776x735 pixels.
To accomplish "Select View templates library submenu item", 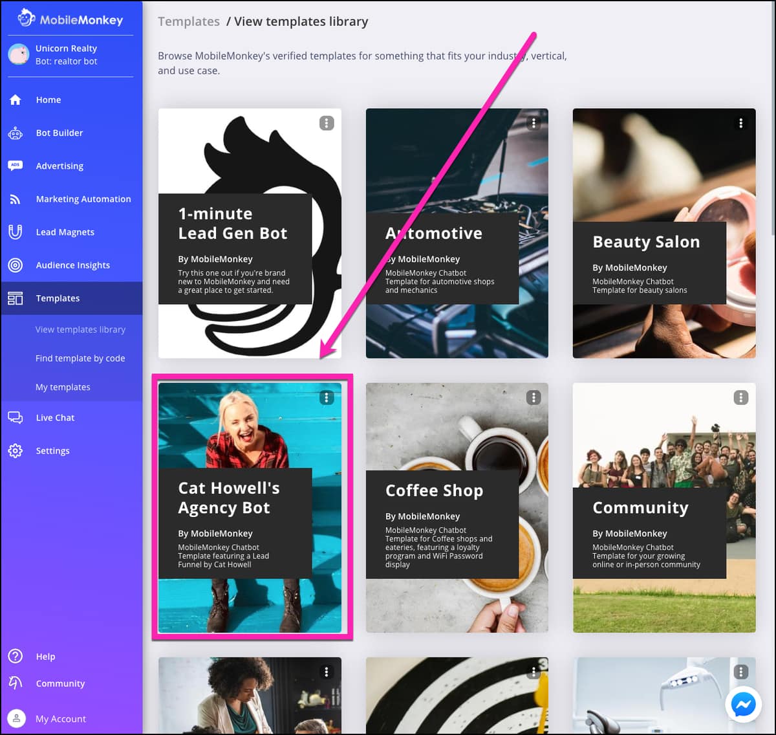I will click(80, 329).
